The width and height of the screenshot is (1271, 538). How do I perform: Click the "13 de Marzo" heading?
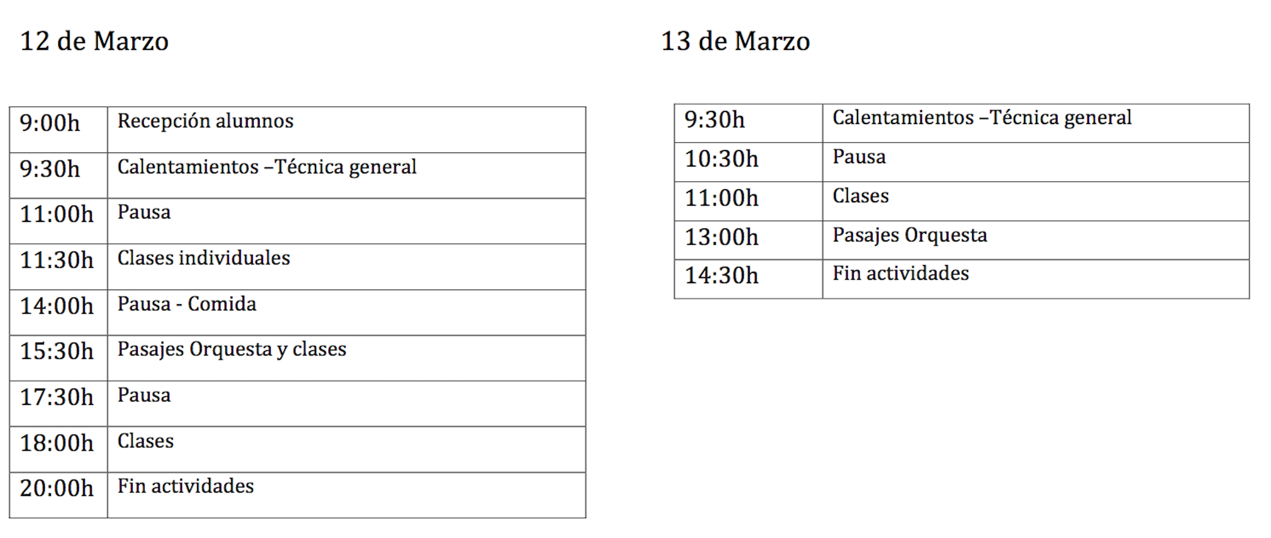pos(735,41)
